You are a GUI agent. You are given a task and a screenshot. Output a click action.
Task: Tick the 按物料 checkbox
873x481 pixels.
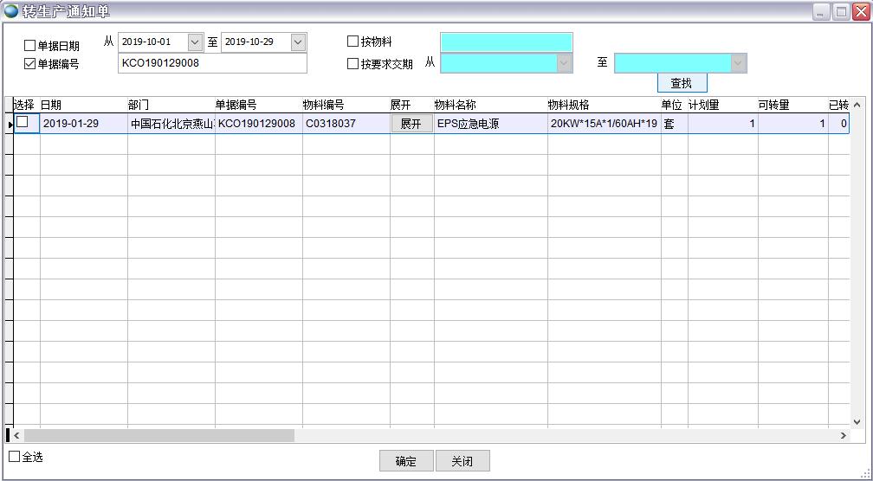tap(352, 42)
